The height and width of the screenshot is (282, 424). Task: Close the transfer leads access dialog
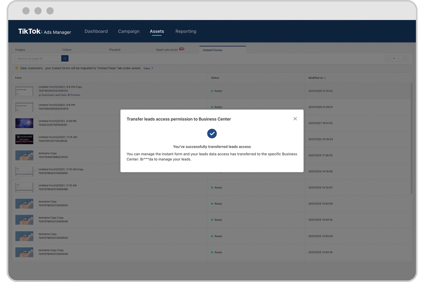[x=295, y=119]
